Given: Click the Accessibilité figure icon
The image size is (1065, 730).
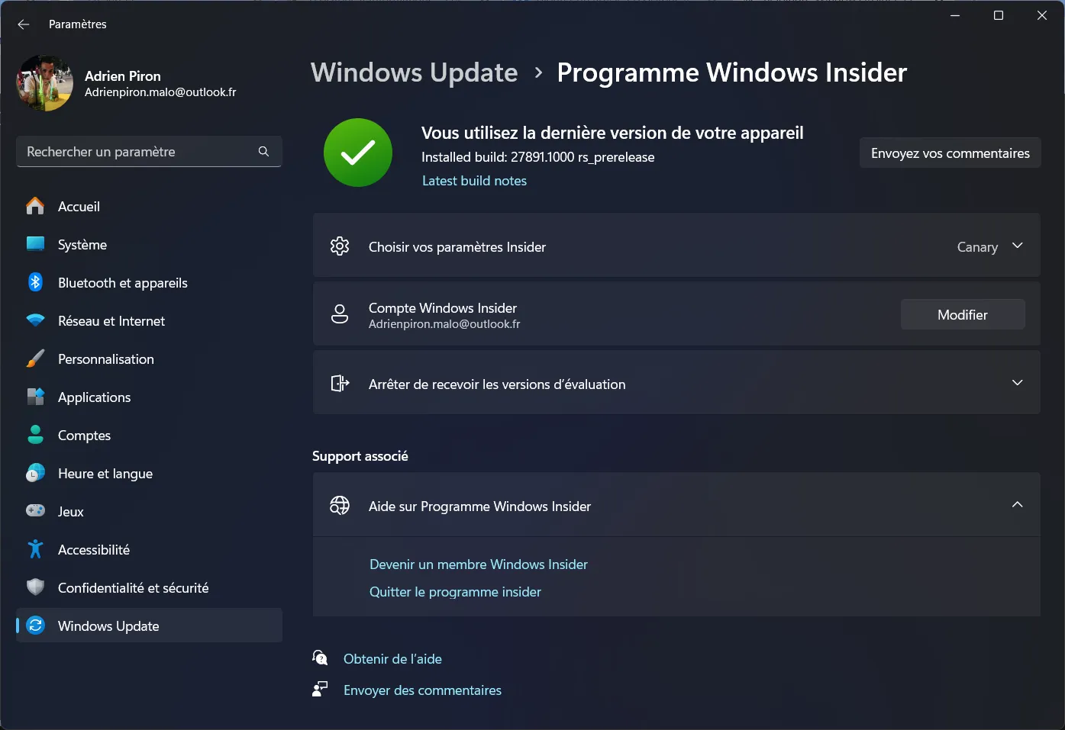Looking at the screenshot, I should 35,549.
